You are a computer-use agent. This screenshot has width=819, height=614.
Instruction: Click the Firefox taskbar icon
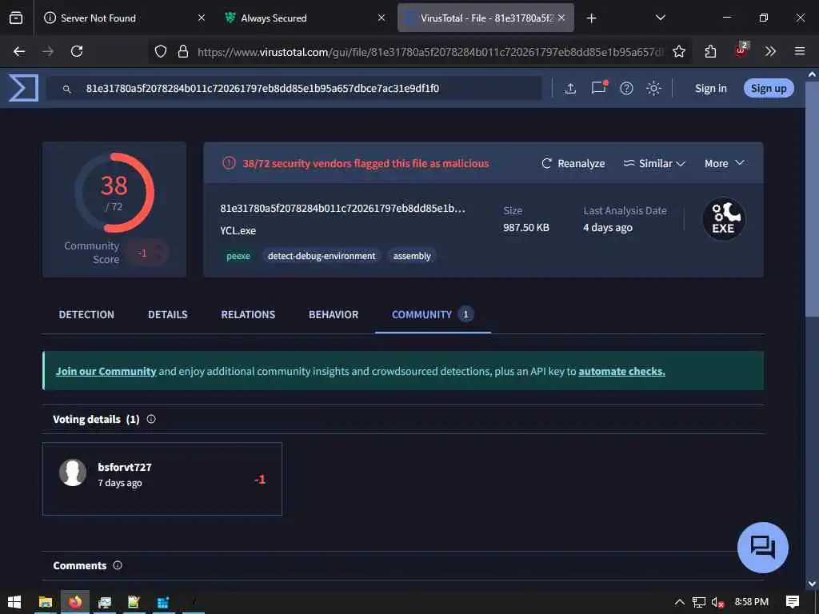[75, 603]
